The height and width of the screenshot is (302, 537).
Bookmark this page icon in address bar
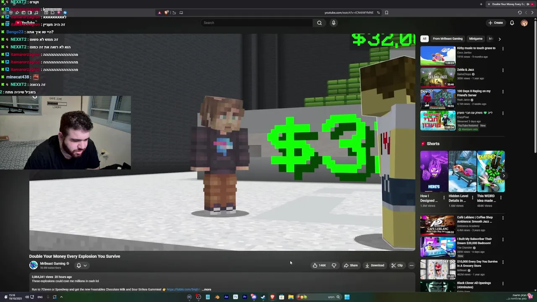point(386,13)
